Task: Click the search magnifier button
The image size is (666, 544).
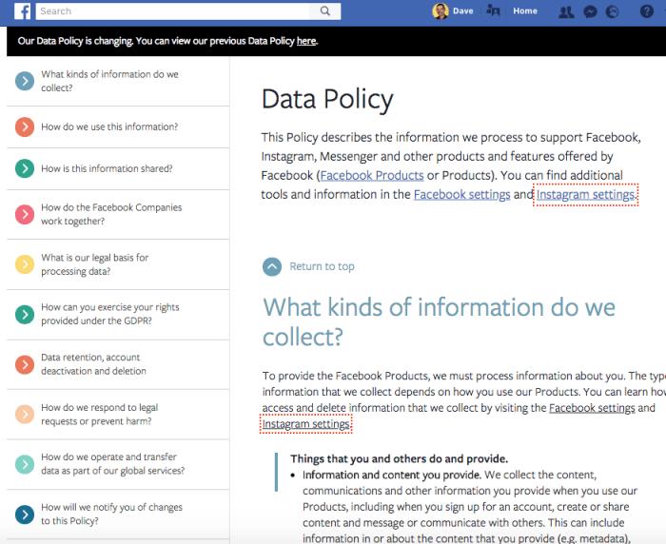Action: 324,11
